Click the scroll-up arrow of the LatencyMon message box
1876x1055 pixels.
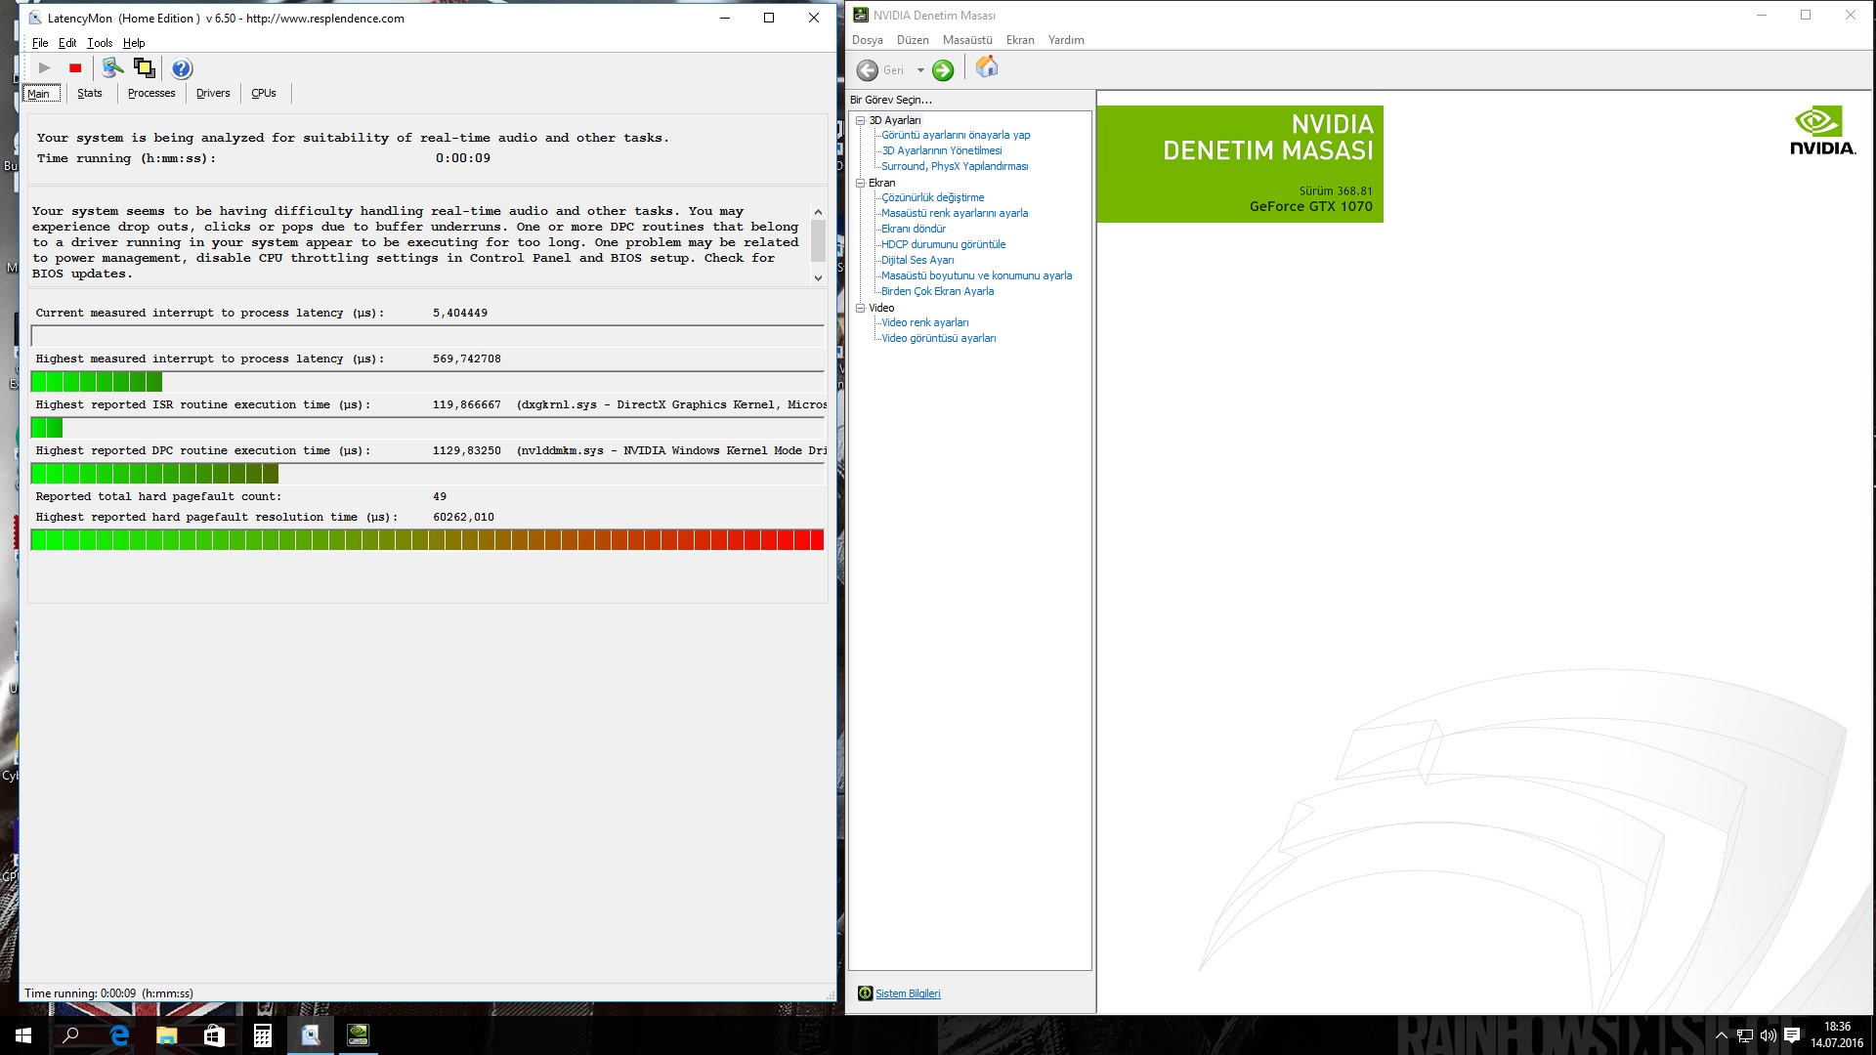pos(818,212)
